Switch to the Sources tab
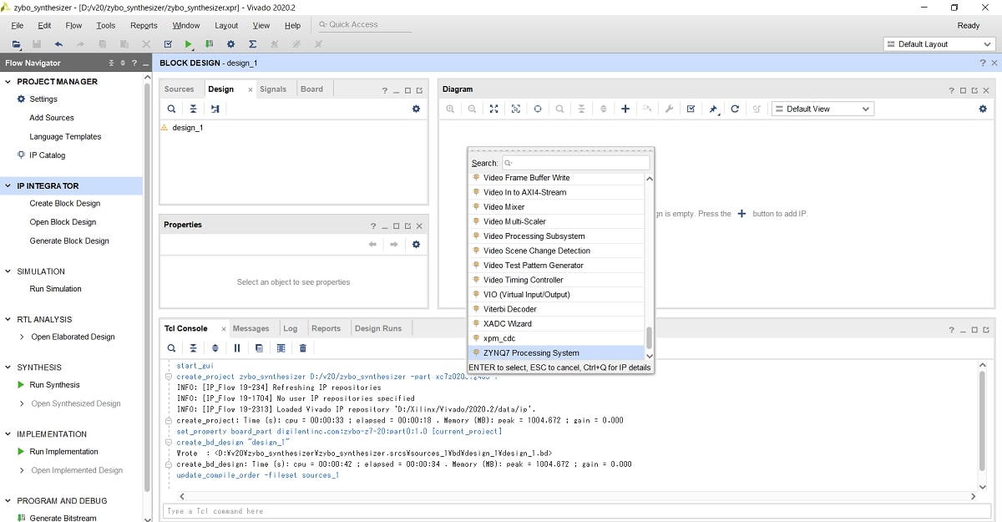The height and width of the screenshot is (522, 1002). 179,89
